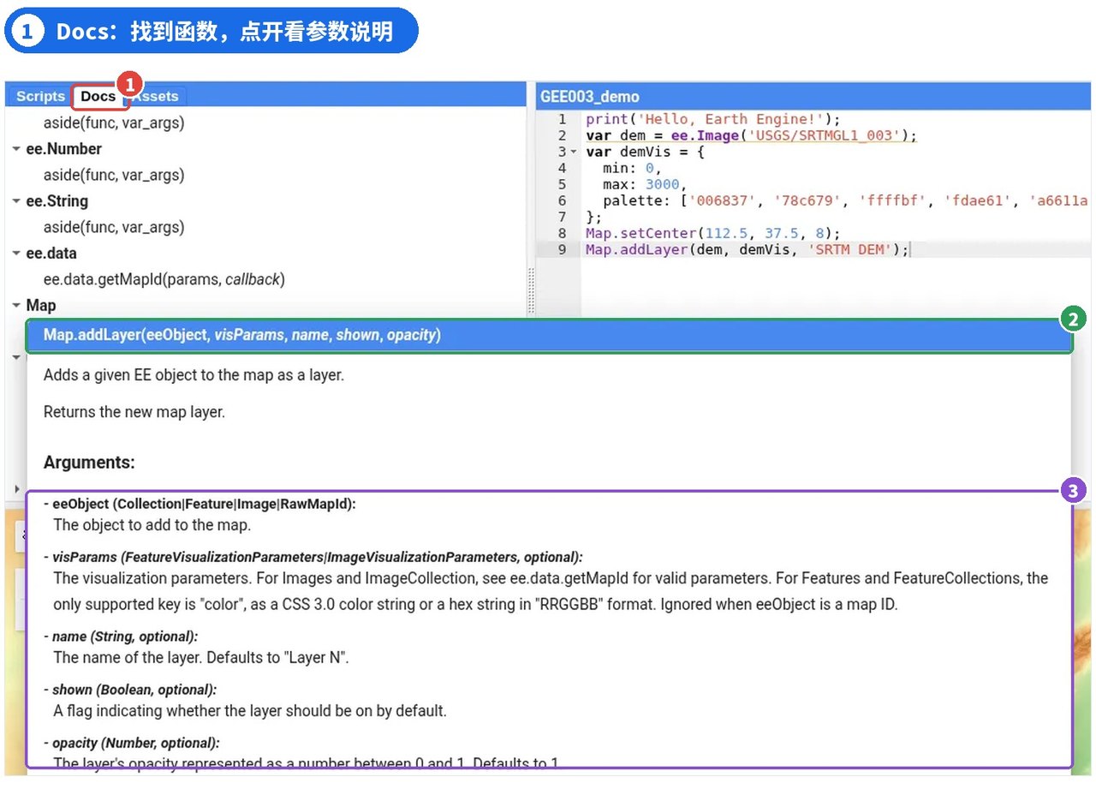Viewport: 1096px width, 795px height.
Task: Collapse the ee.Number section arrow
Action: click(16, 149)
